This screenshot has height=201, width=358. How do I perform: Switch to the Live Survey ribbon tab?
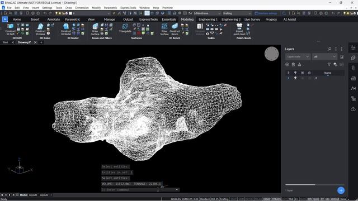click(x=252, y=20)
